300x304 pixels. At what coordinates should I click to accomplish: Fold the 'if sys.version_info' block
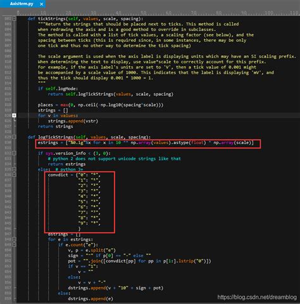point(14,153)
